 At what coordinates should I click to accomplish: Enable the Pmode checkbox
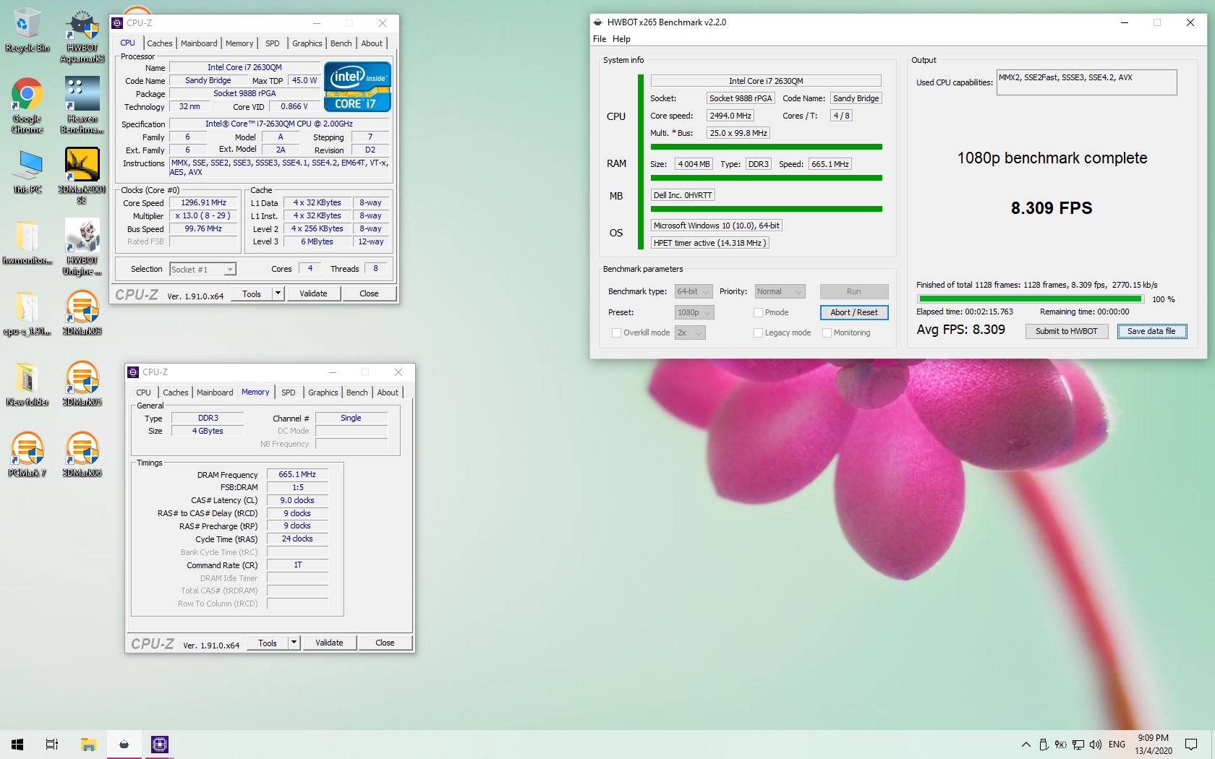pos(758,313)
